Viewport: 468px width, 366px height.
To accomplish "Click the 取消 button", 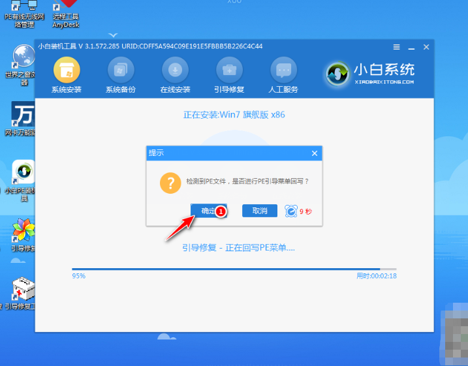I will pyautogui.click(x=260, y=211).
